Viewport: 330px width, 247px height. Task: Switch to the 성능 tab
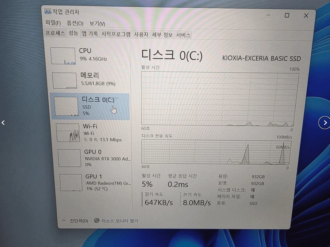point(73,33)
